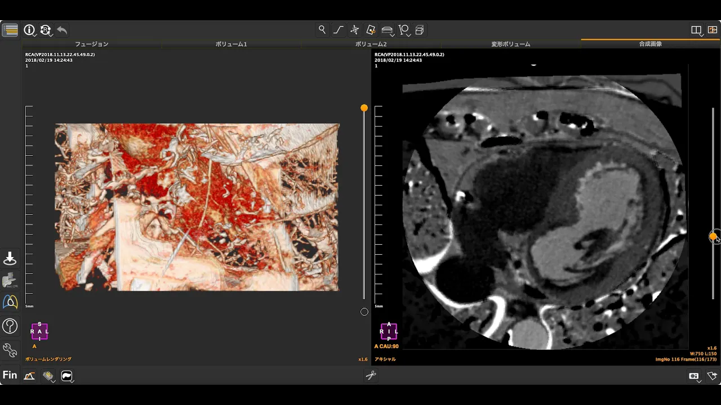
Task: Click the orange axial slice slider handle
Action: click(x=713, y=237)
